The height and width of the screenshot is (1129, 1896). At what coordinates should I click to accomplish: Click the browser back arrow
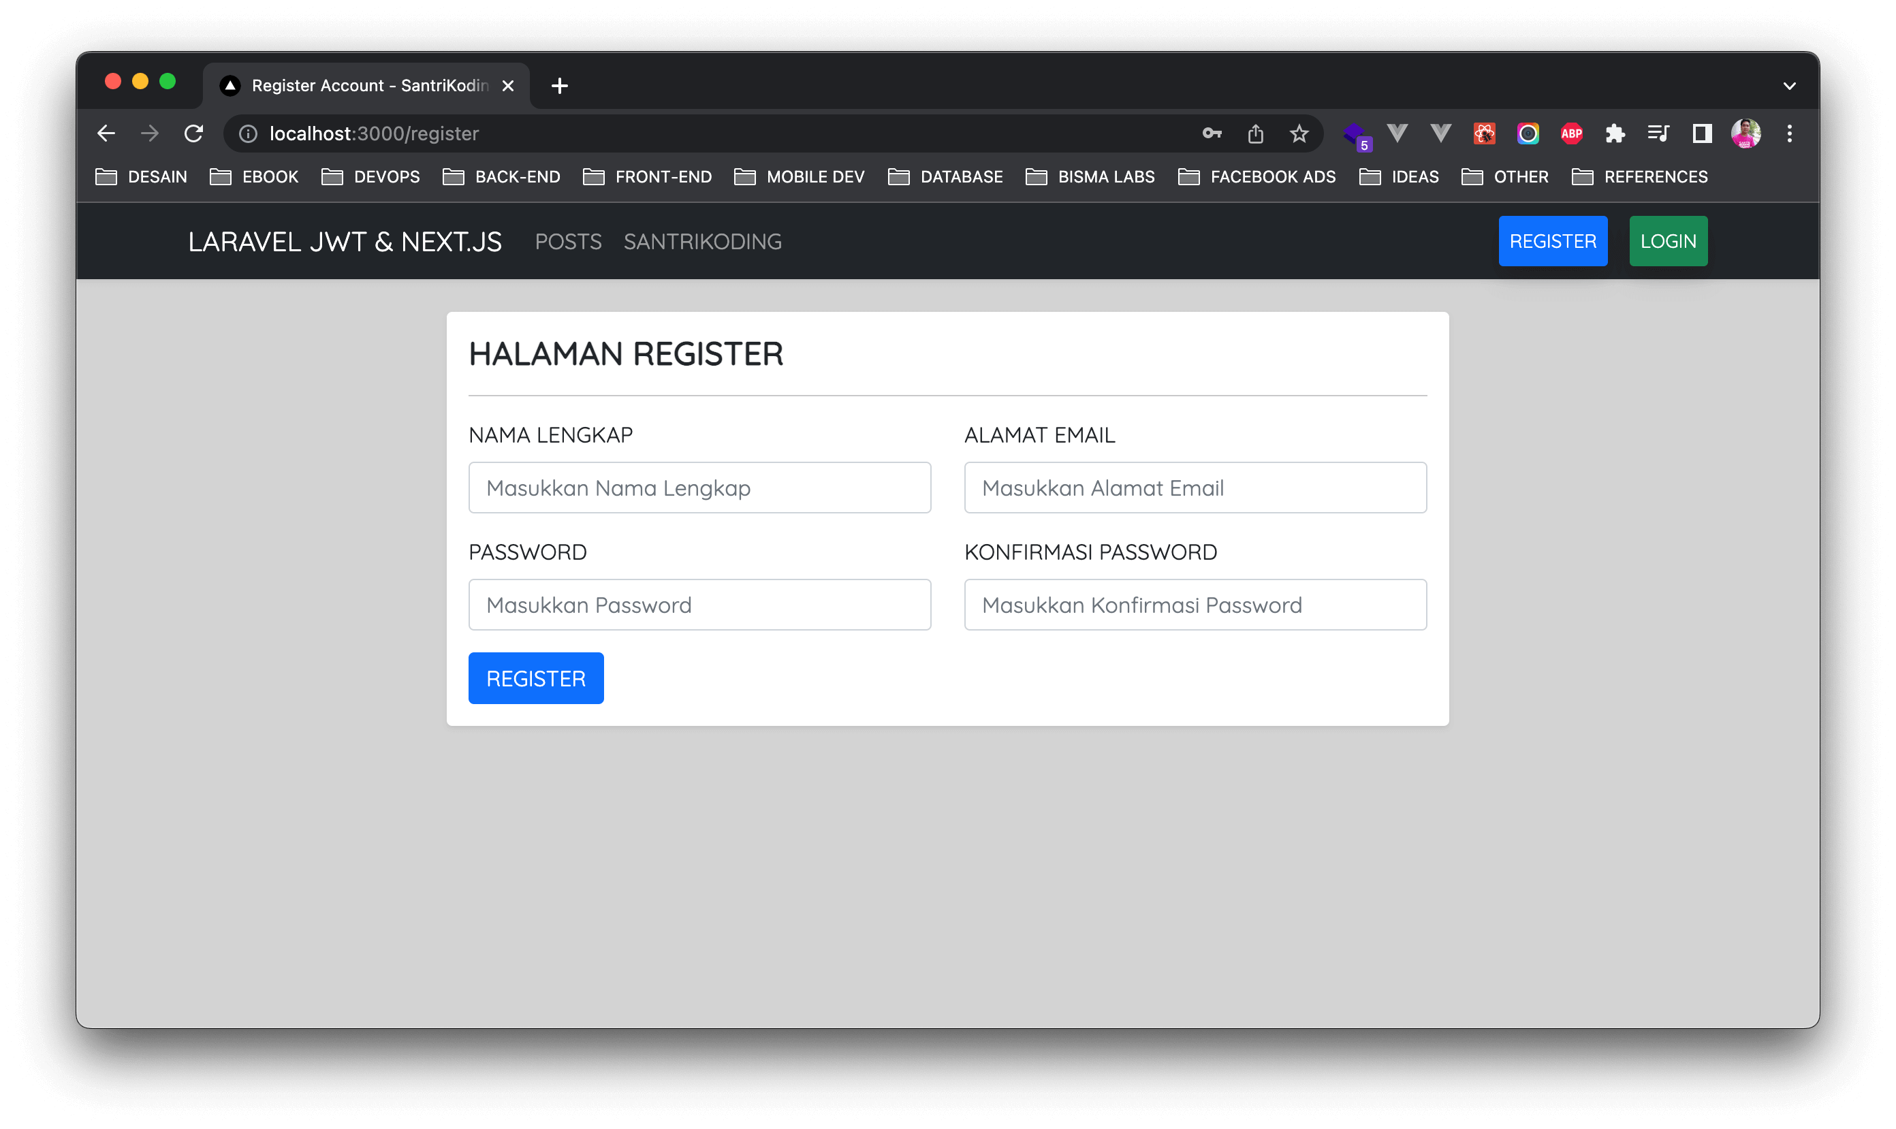(106, 134)
